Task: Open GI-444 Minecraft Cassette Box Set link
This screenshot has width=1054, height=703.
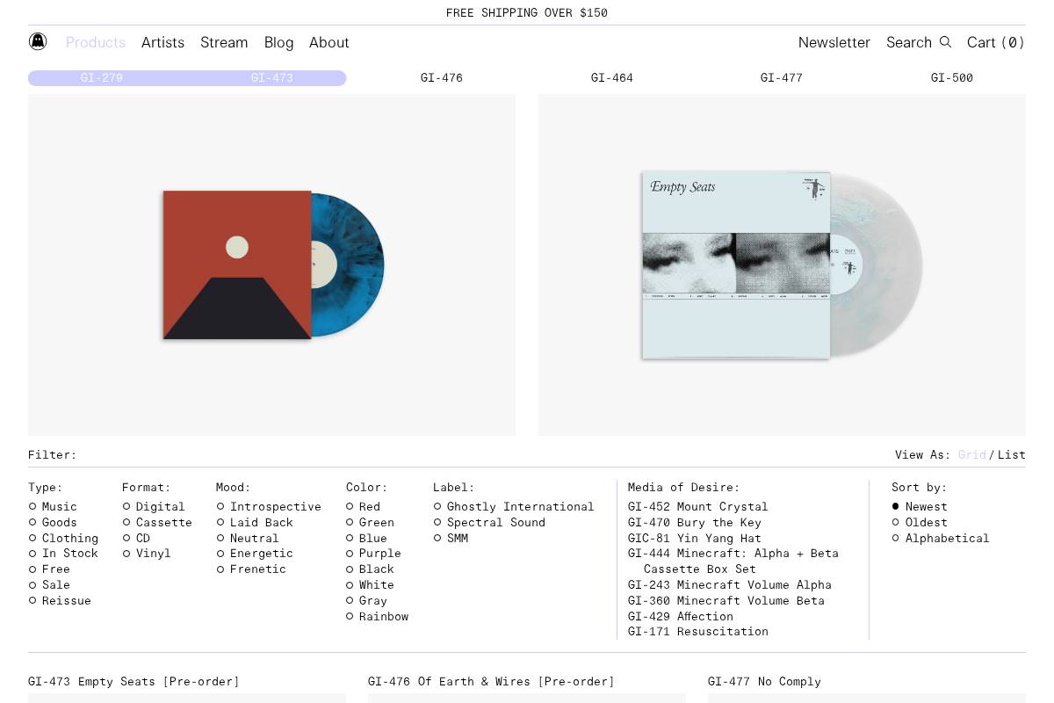Action: click(733, 562)
